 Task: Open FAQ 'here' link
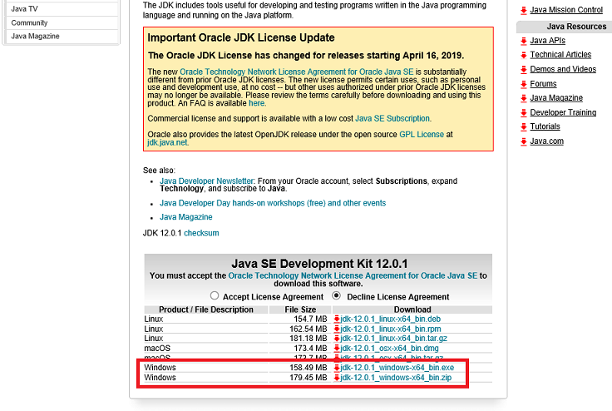pyautogui.click(x=257, y=103)
